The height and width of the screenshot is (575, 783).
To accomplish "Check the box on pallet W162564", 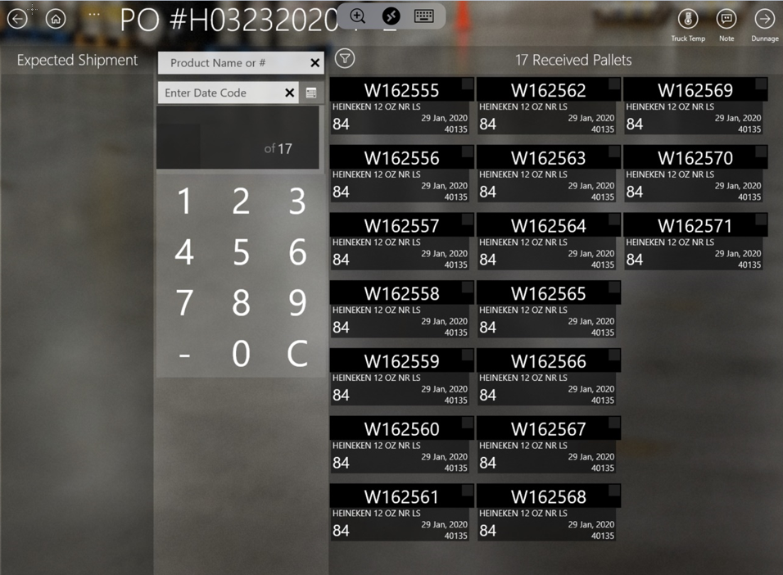I will point(614,220).
